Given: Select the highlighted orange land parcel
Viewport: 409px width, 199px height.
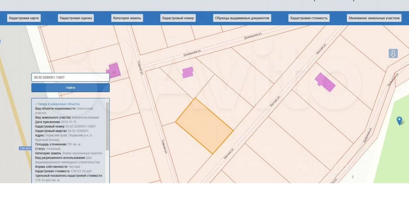Looking at the screenshot, I should pos(204,126).
